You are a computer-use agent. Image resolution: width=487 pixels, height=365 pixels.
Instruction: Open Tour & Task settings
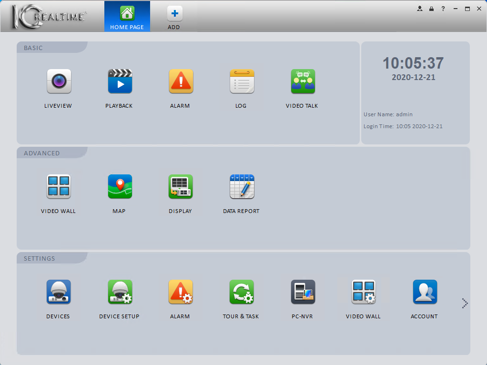pos(242,292)
